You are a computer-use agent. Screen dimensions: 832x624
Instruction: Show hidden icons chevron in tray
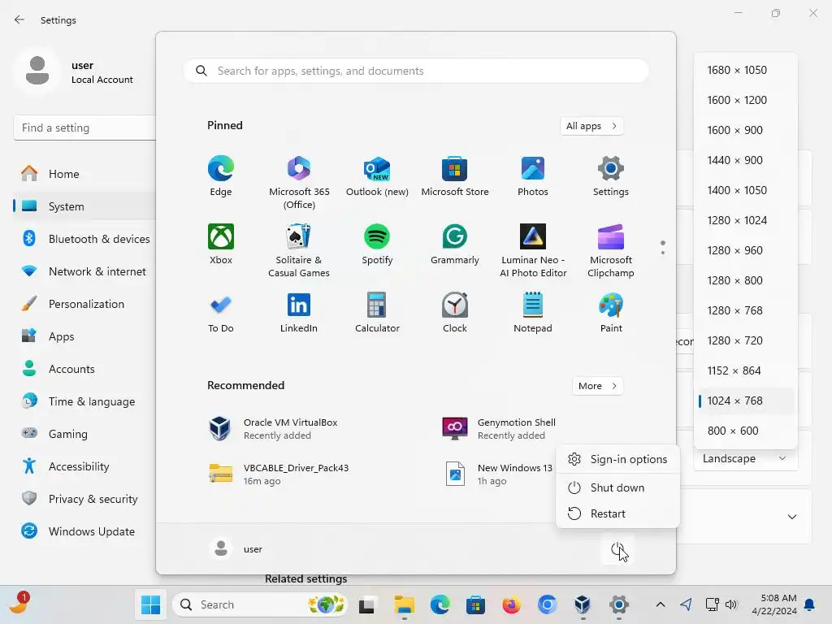click(x=660, y=604)
